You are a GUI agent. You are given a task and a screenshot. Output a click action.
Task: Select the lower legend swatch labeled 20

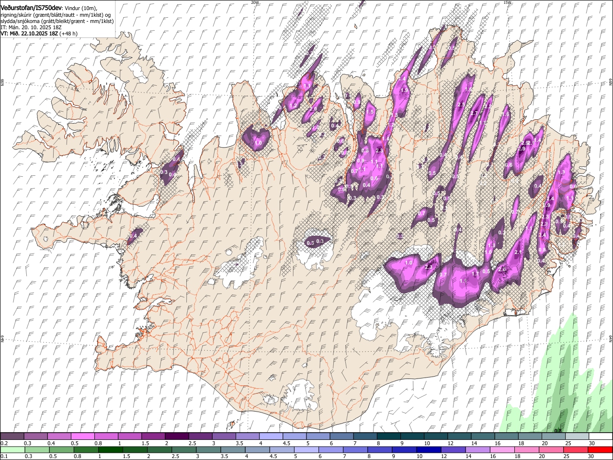[x=550, y=450]
